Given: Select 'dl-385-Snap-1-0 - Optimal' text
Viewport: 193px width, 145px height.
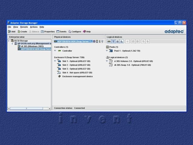Looking at the screenshot, I should pyautogui.click(x=127, y=65).
